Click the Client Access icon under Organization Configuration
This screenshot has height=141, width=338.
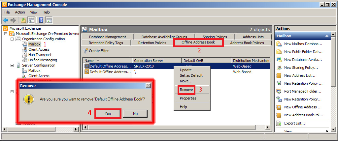[x=24, y=49]
